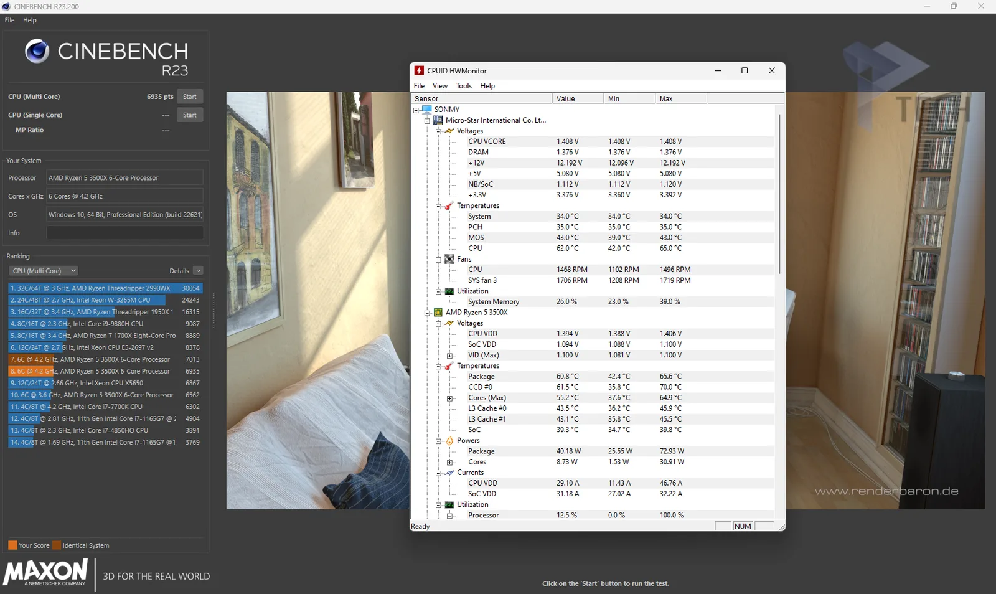Viewport: 996px width, 594px height.
Task: Collapse the Micro-Star International node
Action: [x=427, y=121]
